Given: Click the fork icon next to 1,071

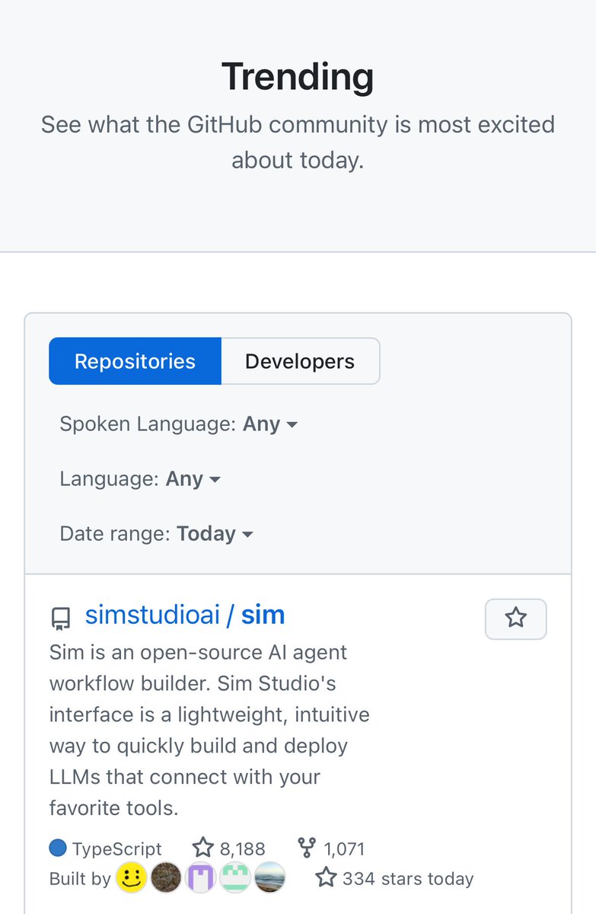Looking at the screenshot, I should [x=307, y=848].
